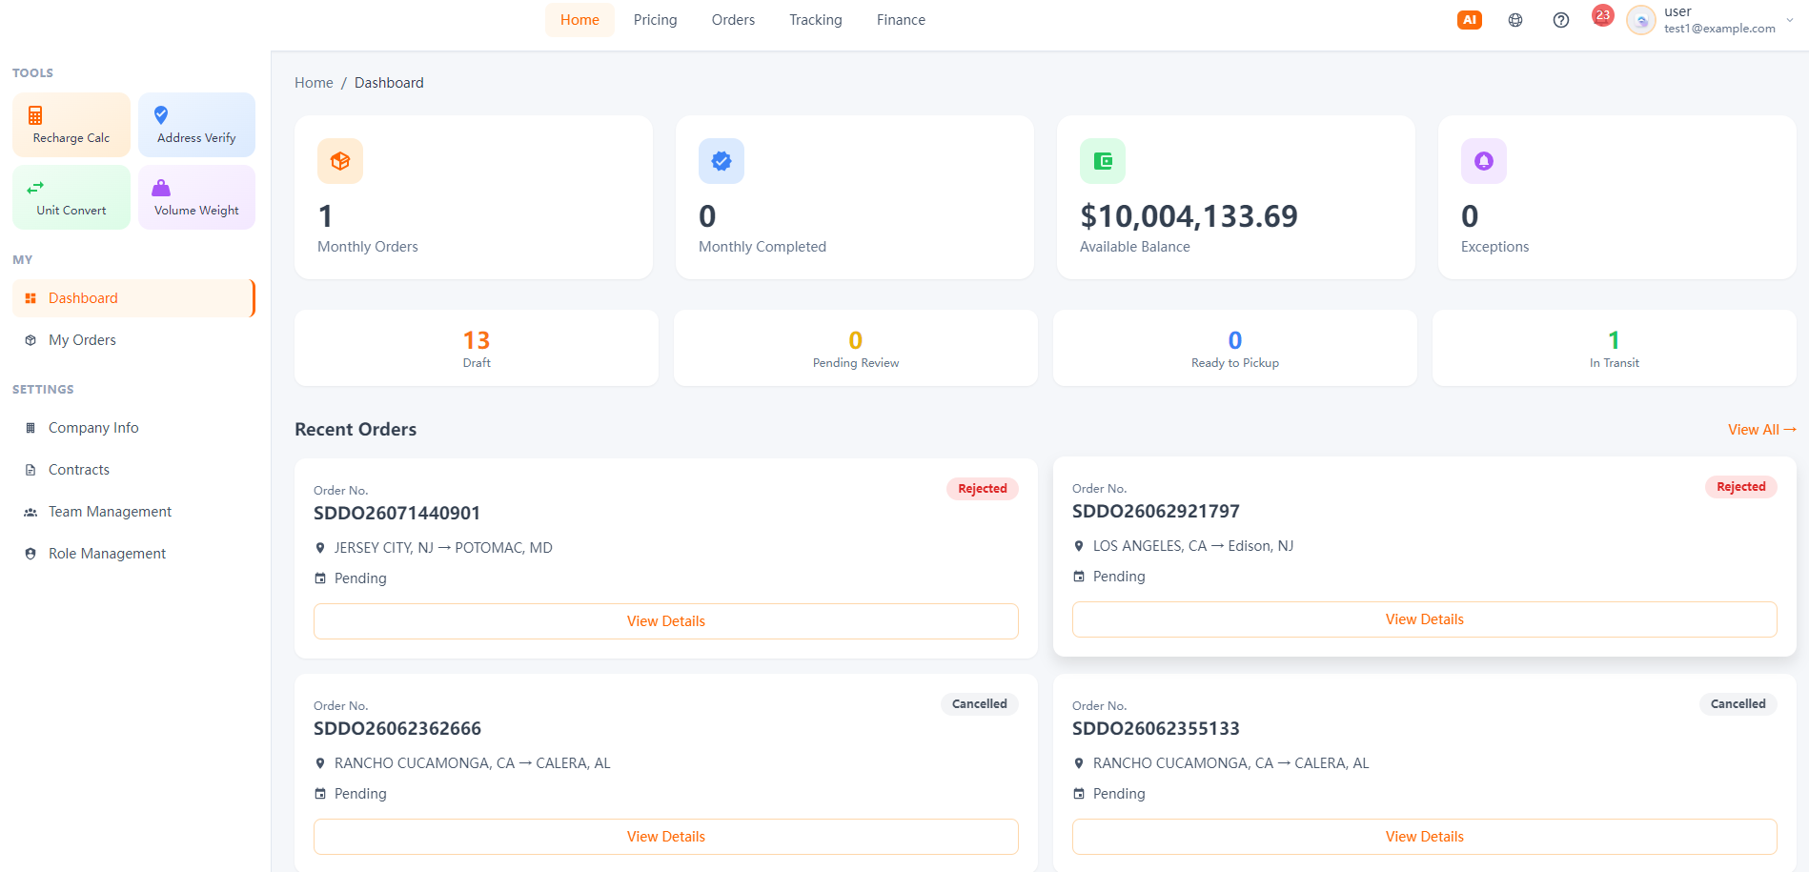The height and width of the screenshot is (872, 1809).
Task: Open the help question mark icon
Action: [x=1561, y=20]
